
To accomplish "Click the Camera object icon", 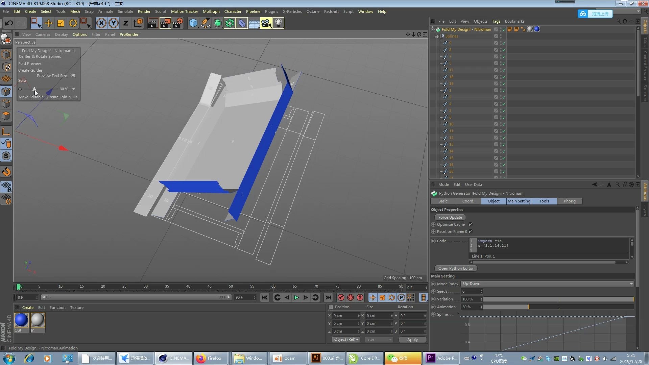I will [266, 23].
